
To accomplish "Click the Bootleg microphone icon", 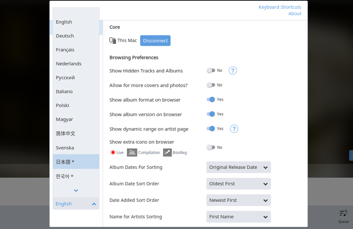I will [x=167, y=152].
